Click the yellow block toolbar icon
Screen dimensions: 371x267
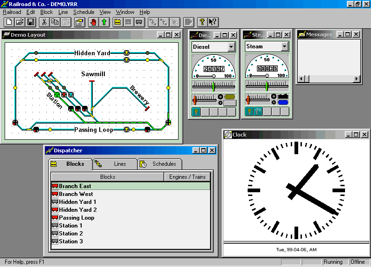(x=118, y=22)
